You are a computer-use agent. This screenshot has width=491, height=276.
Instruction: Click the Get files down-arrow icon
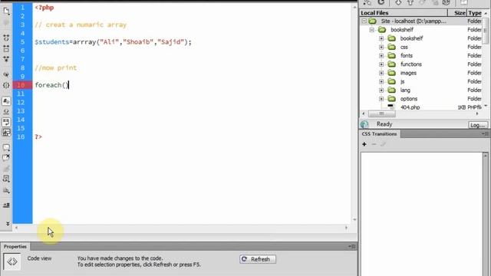point(398,2)
